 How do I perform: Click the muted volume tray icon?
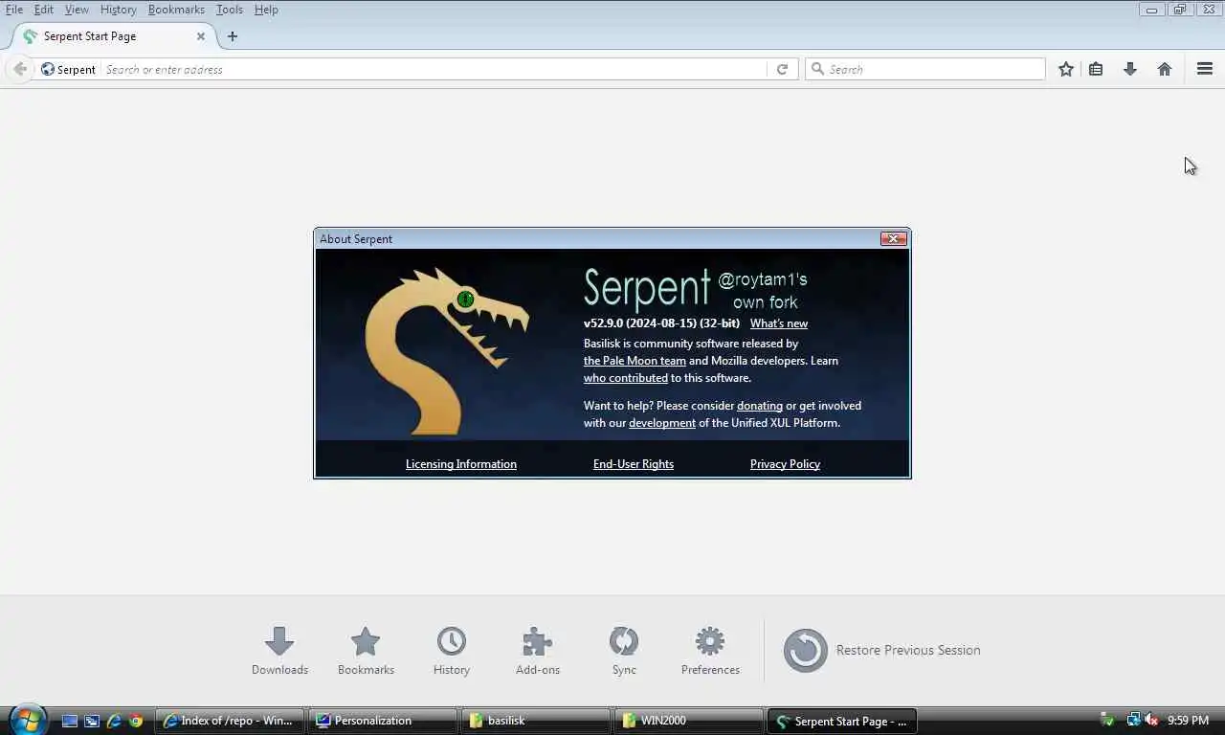coord(1151,721)
